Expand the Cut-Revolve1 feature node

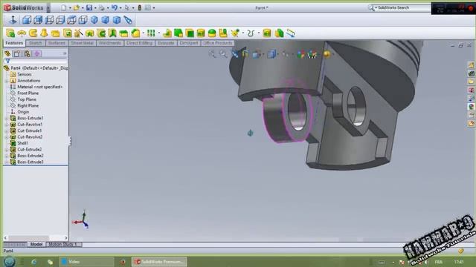click(x=7, y=125)
